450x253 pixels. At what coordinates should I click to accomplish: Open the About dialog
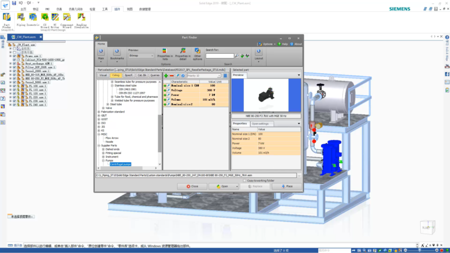pos(296,44)
